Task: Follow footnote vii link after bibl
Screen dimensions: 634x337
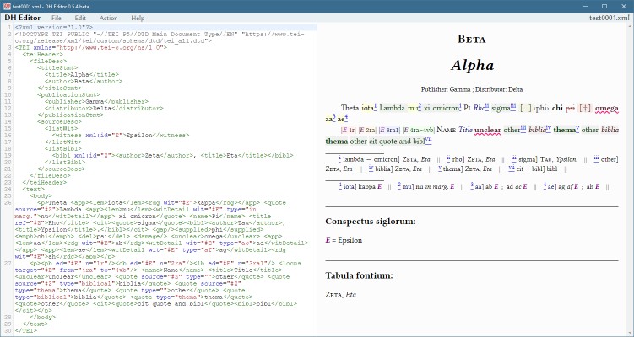Action: click(x=428, y=140)
